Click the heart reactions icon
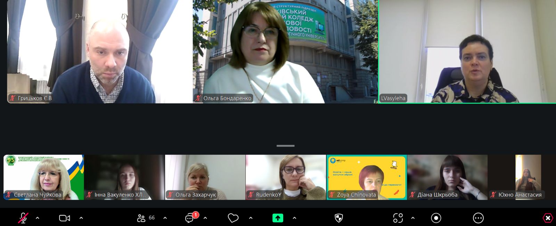This screenshot has width=556, height=226. point(233,218)
